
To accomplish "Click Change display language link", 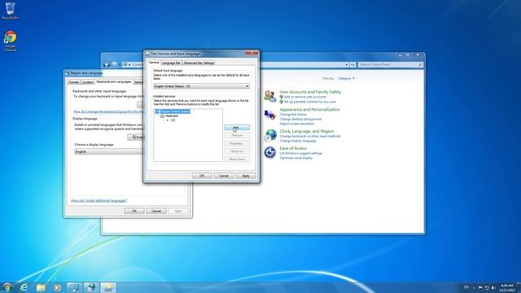I will [x=298, y=141].
